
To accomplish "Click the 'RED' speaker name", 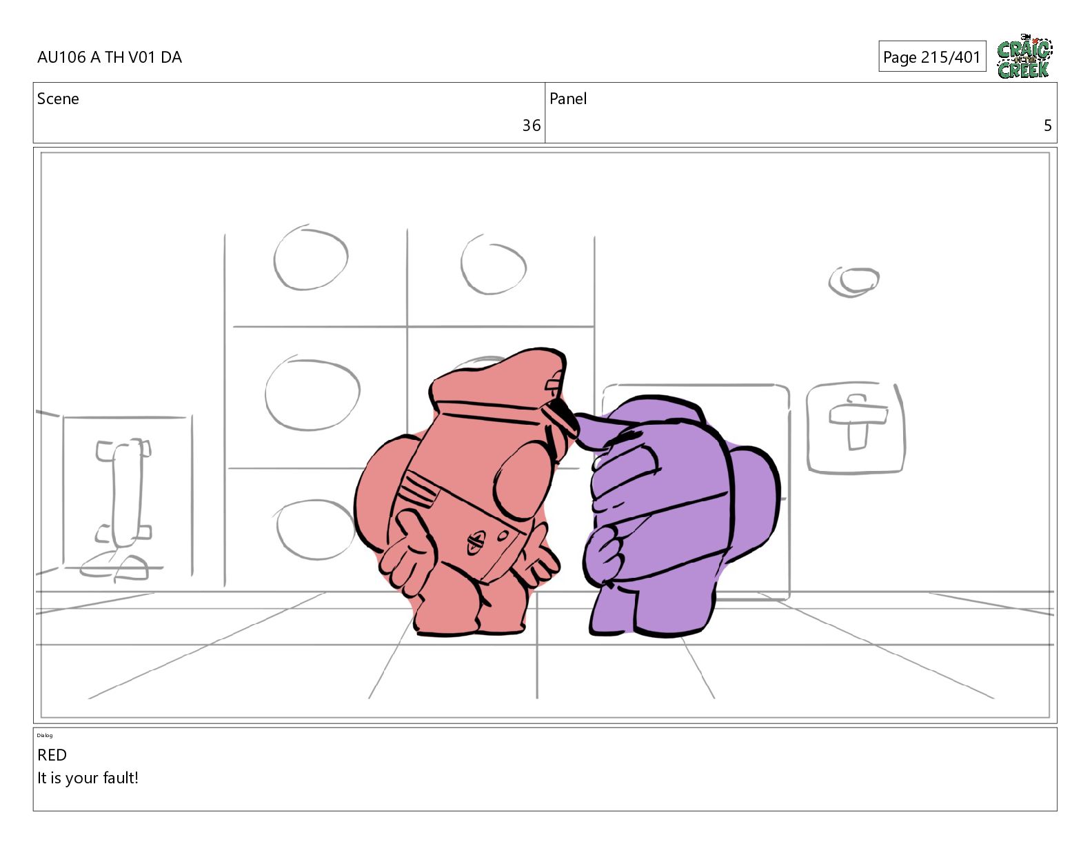I will point(52,755).
